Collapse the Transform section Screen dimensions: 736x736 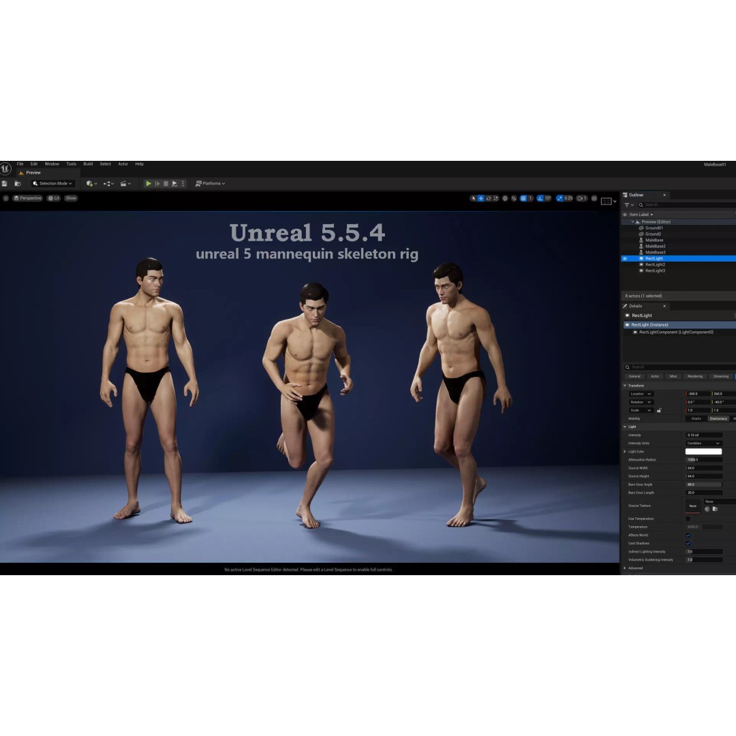click(625, 386)
